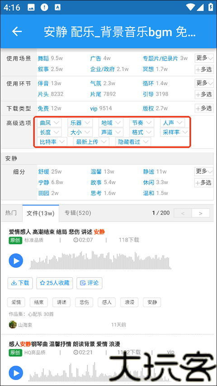Viewport: 217px width, 386px height.
Task: Filter by 伴音 usage
Action: (x=43, y=83)
